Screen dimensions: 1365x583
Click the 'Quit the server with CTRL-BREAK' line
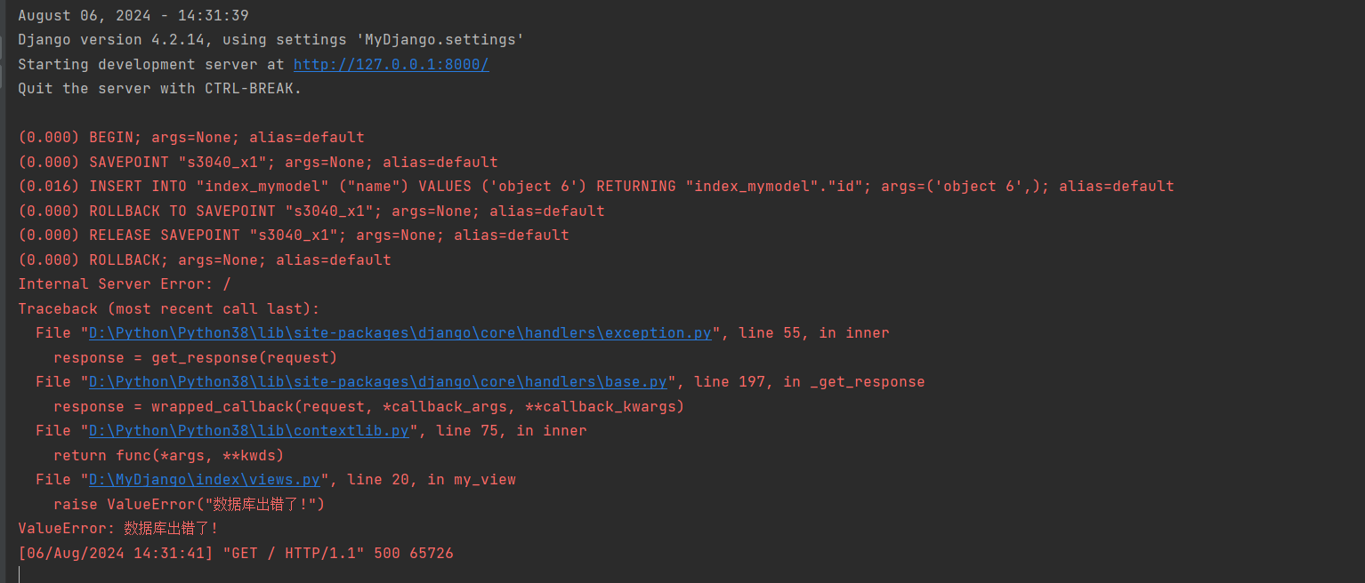pyautogui.click(x=160, y=89)
